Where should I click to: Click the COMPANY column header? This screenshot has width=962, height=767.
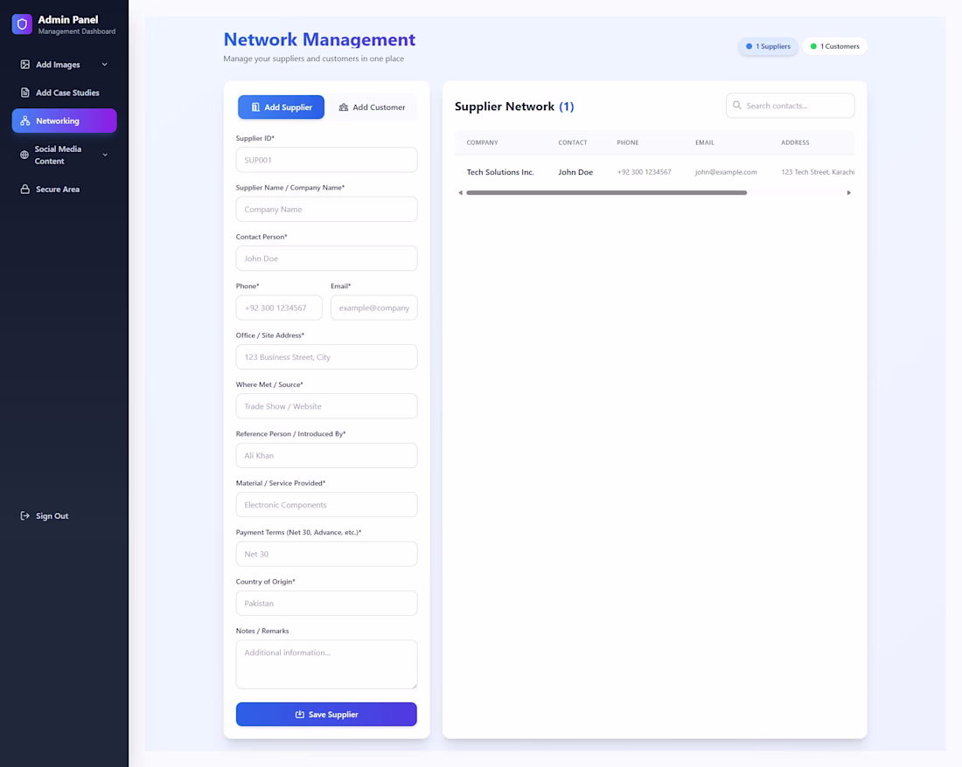(482, 142)
